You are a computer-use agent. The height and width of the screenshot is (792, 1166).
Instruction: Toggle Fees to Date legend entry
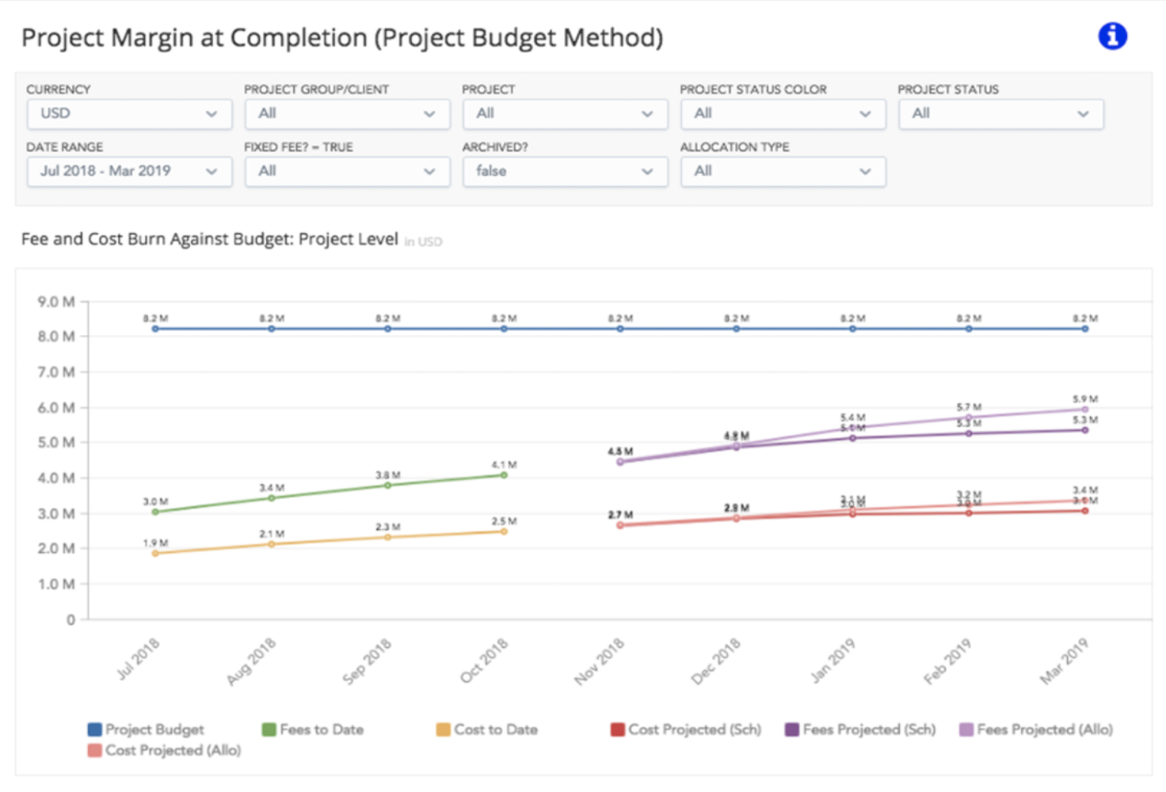coord(313,729)
